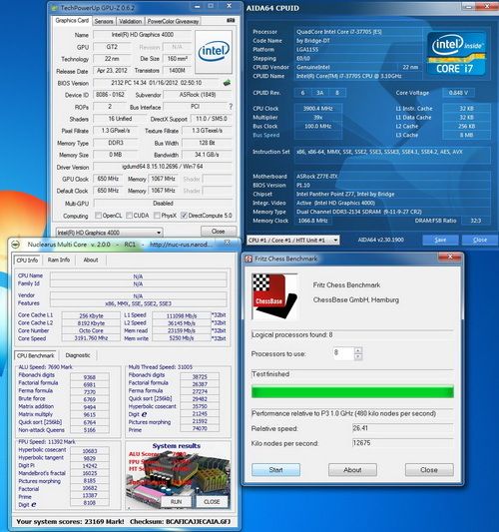Open the PowerColor Giveaway tab

pyautogui.click(x=173, y=21)
